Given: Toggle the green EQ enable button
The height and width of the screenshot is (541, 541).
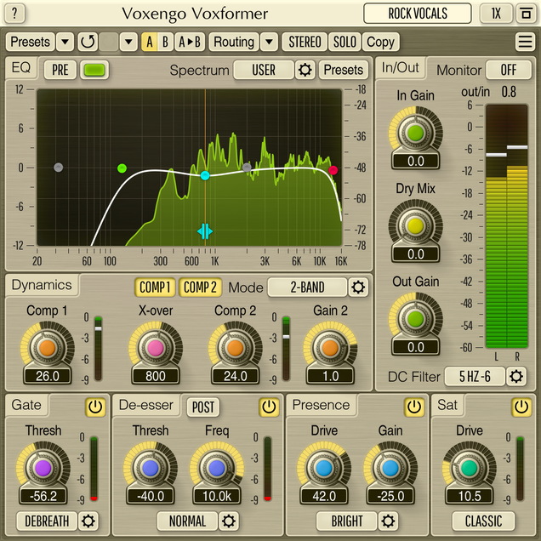Looking at the screenshot, I should point(94,70).
